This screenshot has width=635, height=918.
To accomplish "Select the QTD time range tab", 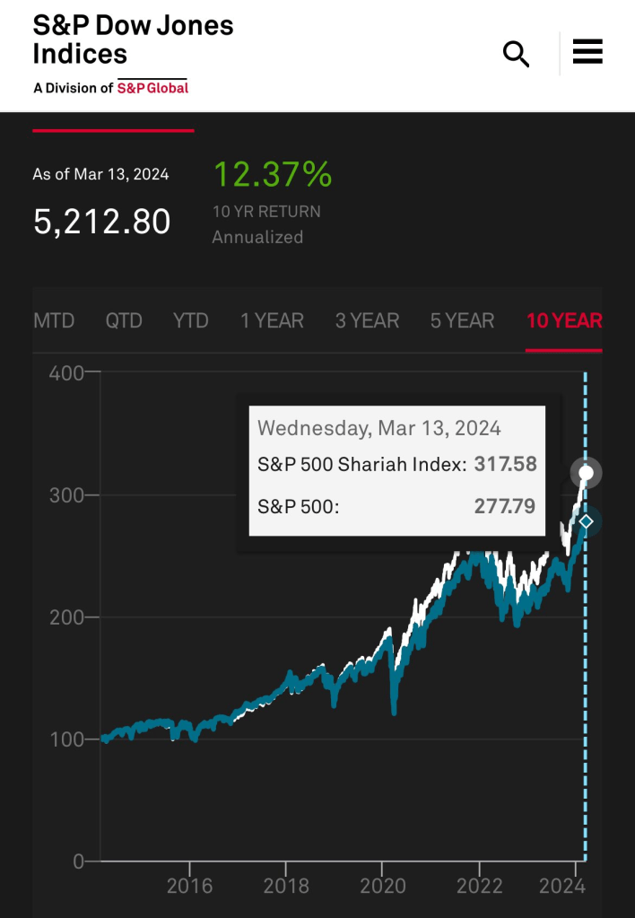I will click(x=124, y=320).
